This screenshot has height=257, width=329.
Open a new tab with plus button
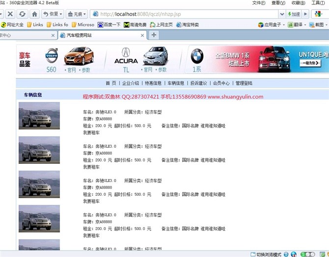(154, 35)
